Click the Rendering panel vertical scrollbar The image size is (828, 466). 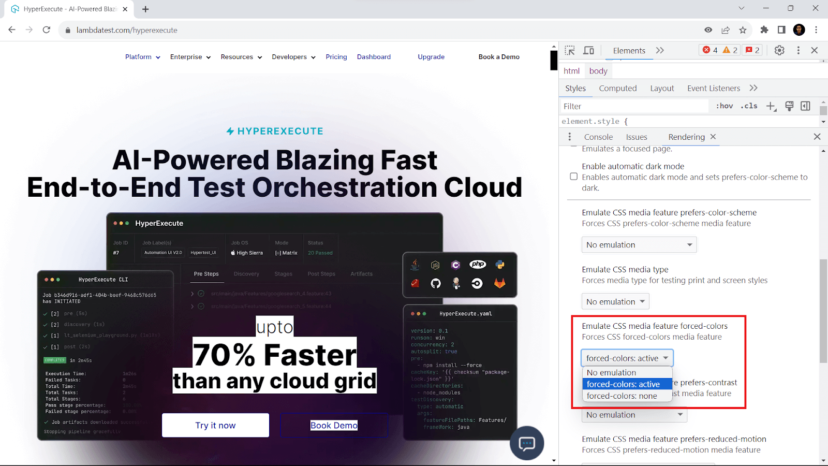point(823,311)
